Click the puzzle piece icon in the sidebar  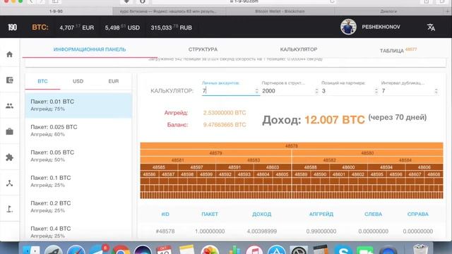coord(9,157)
